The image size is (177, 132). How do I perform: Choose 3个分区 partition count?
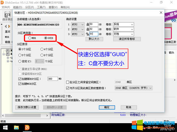(25, 49)
